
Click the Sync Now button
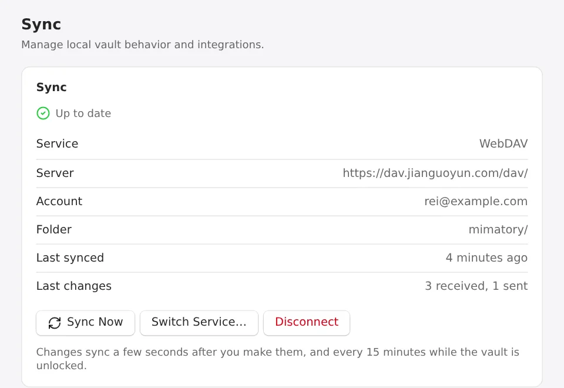point(85,323)
